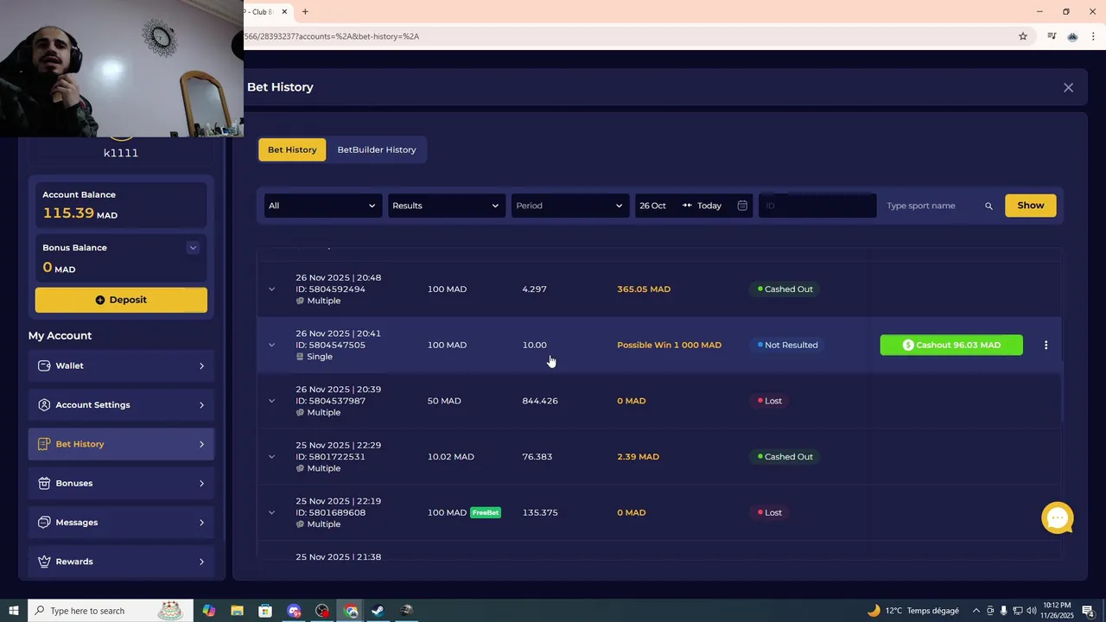Click the bet ID search field

817,206
